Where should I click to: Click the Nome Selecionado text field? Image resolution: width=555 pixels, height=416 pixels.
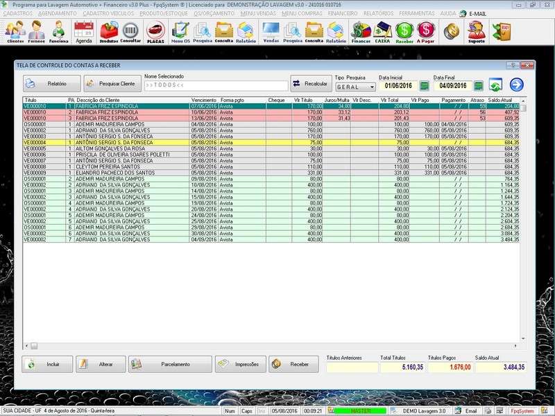216,85
